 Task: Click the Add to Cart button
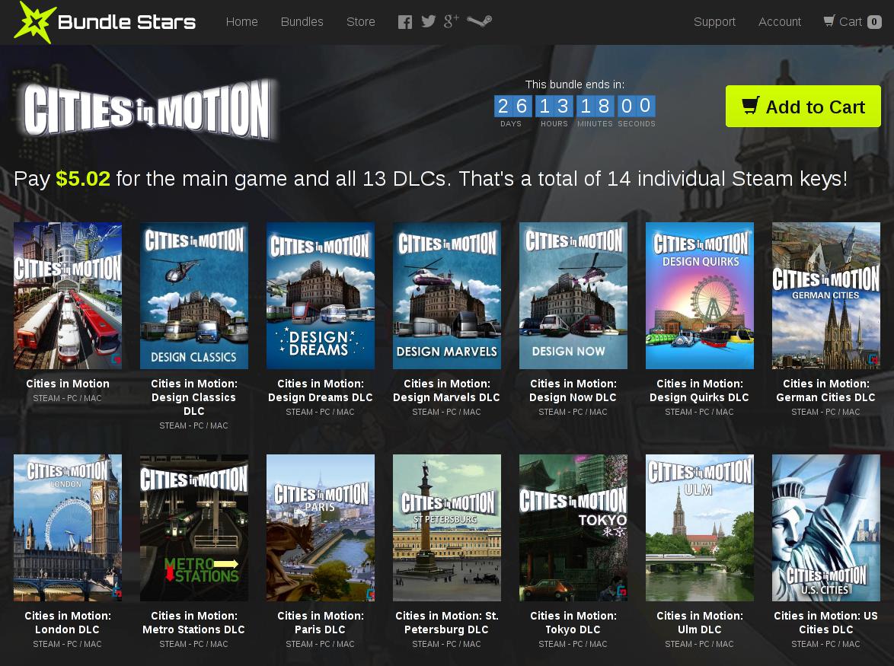coord(803,107)
